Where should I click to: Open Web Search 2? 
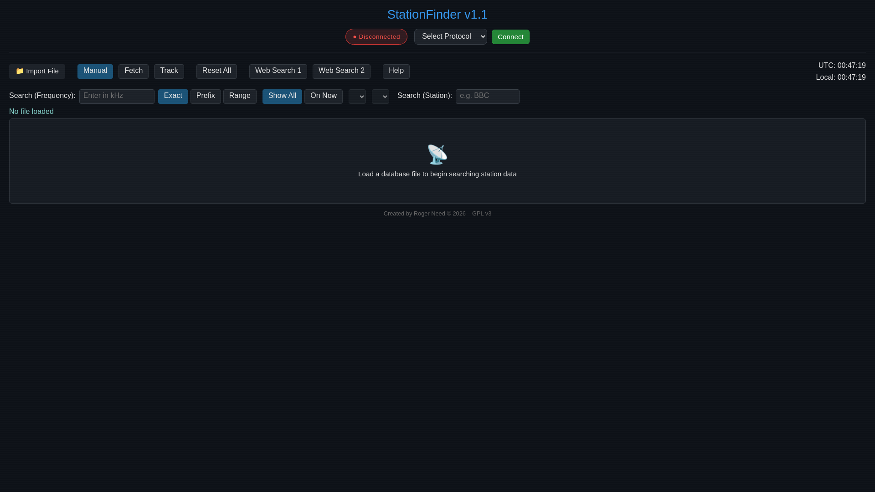[341, 71]
